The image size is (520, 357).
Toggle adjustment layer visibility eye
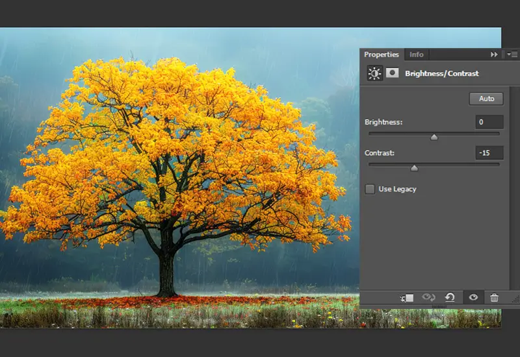[x=473, y=297]
